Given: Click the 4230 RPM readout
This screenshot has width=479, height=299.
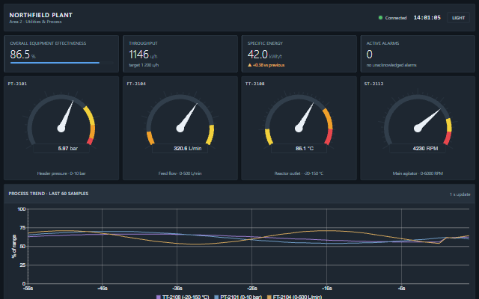Looking at the screenshot, I should click(425, 149).
